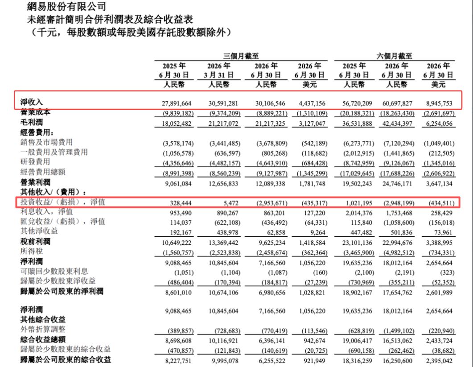The width and height of the screenshot is (473, 367).
Task: Click total operating expenses (9,127,987)
Action: [272, 173]
